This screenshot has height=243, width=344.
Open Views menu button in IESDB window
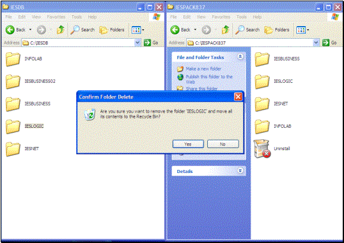138,30
